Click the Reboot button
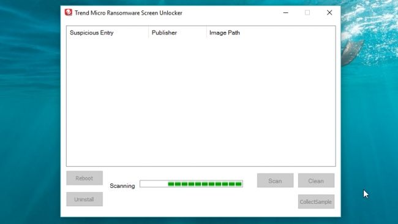Image resolution: width=398 pixels, height=224 pixels. 84,178
